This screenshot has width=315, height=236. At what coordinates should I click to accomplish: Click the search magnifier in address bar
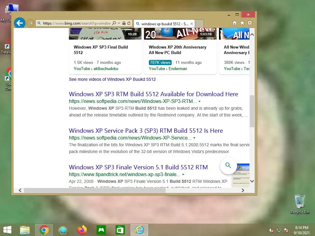114,23
